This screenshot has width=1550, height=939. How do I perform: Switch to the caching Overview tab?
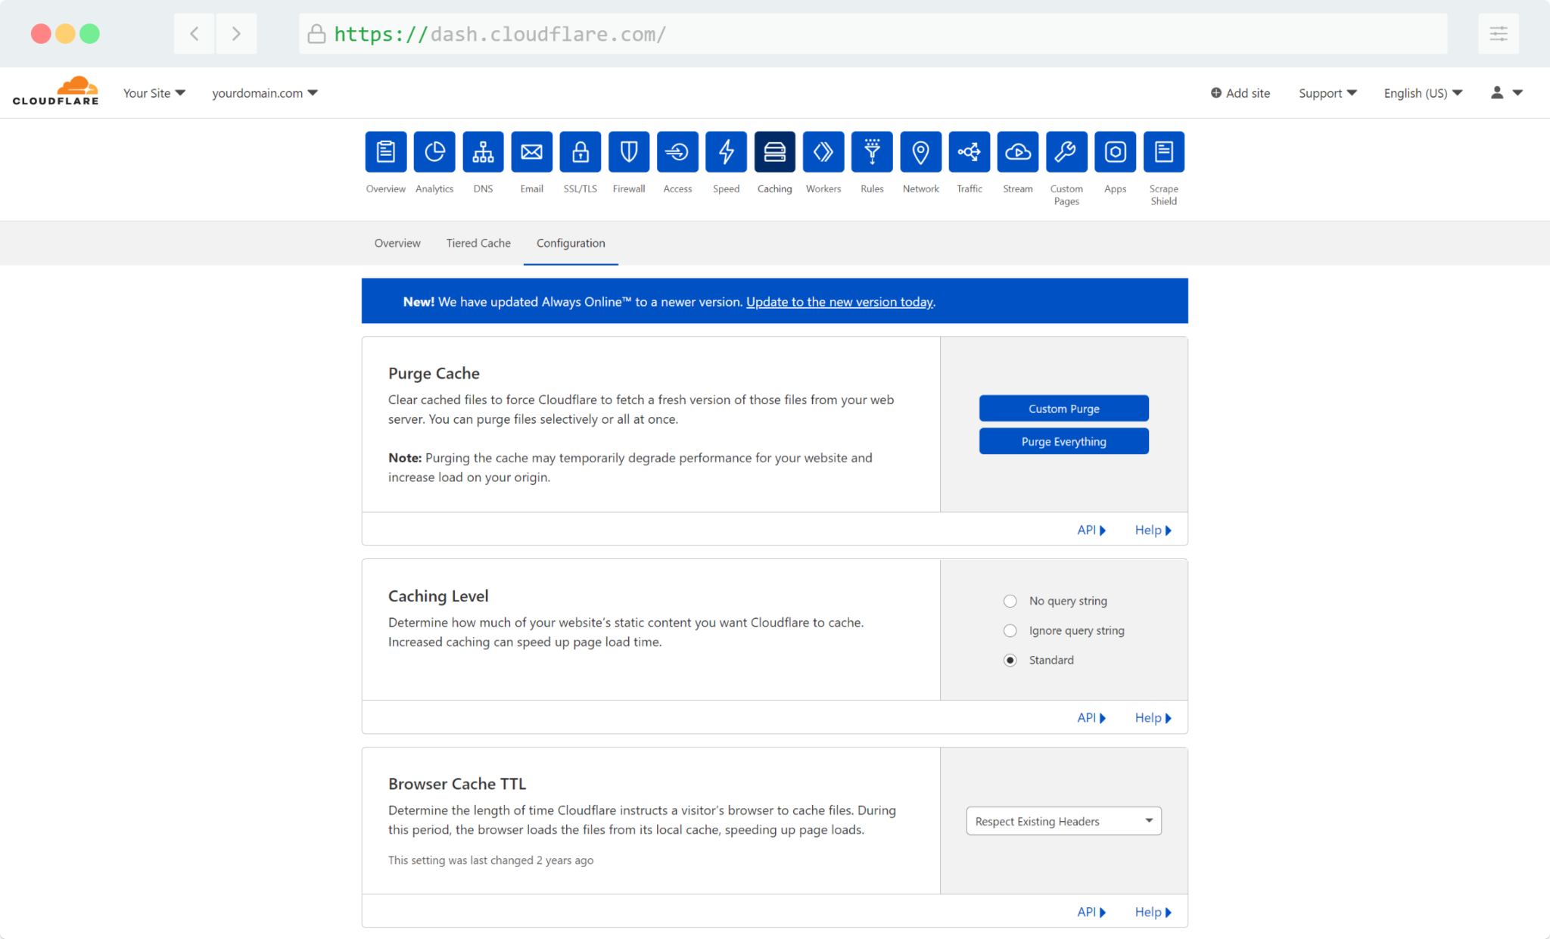397,243
